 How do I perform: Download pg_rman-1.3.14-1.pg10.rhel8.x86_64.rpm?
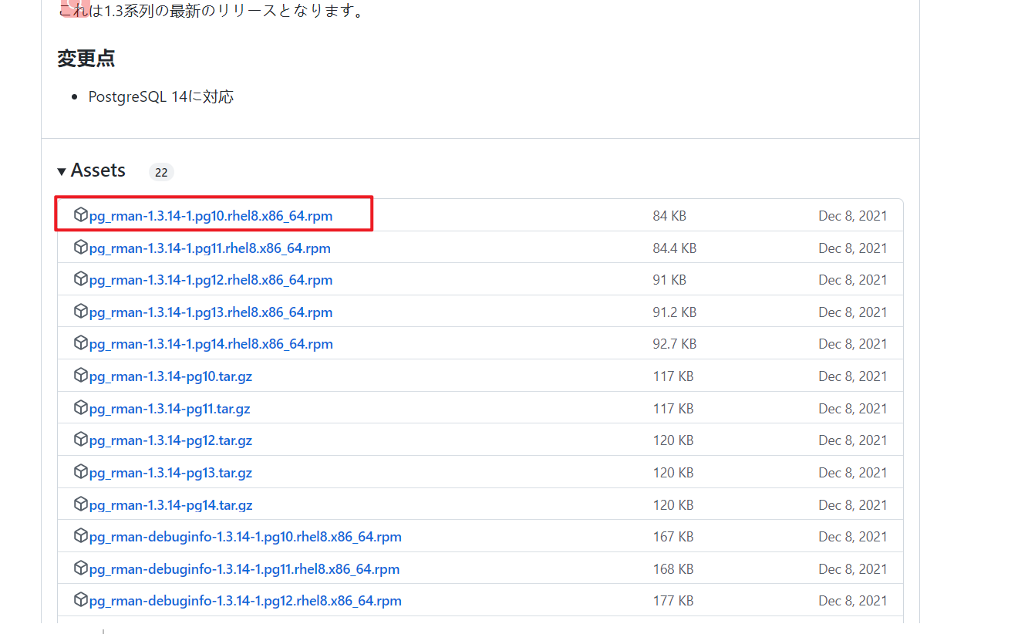(x=211, y=215)
